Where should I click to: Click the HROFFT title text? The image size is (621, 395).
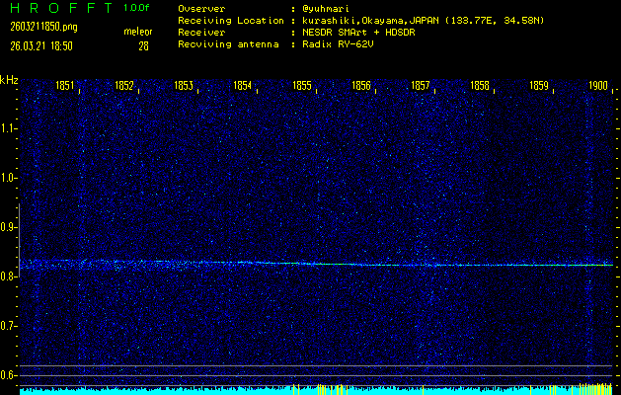(x=57, y=9)
